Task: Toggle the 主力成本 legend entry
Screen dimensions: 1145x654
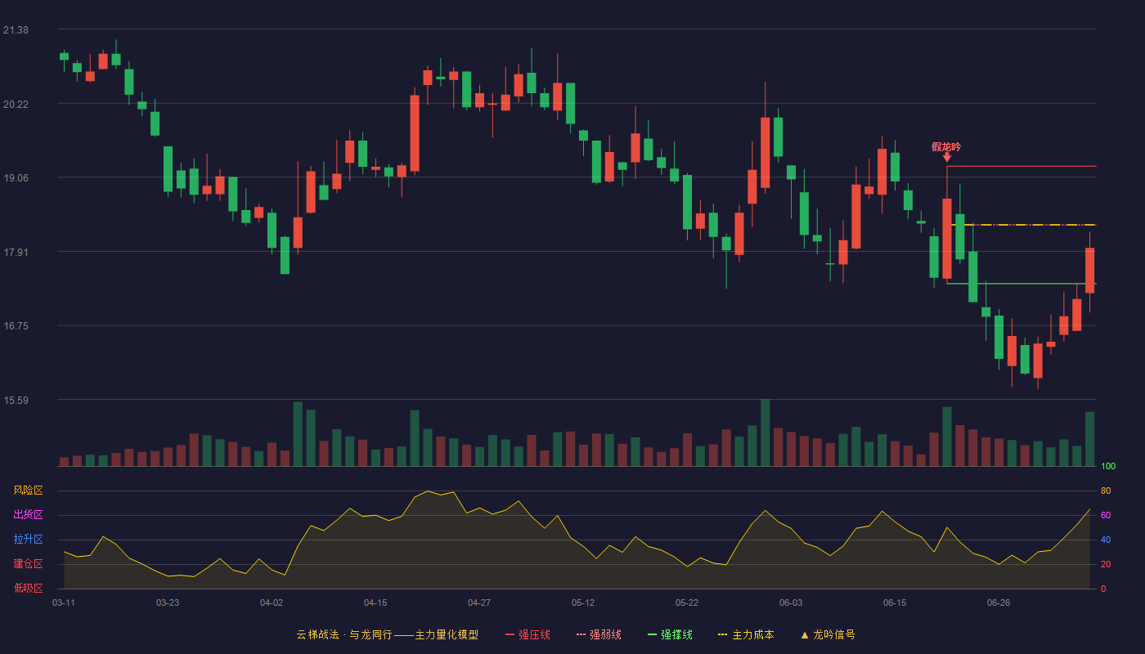Action: [x=745, y=634]
